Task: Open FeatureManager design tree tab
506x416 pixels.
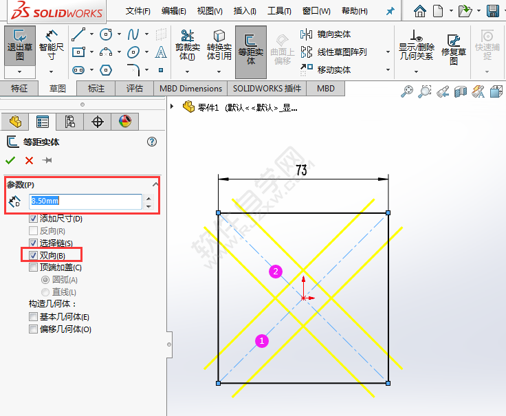Action: pyautogui.click(x=15, y=122)
